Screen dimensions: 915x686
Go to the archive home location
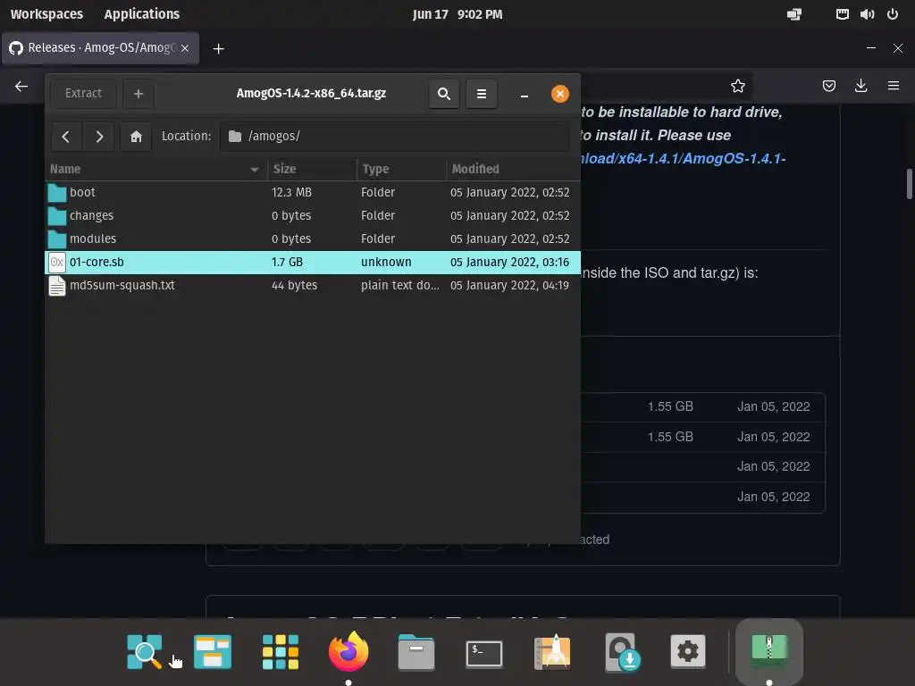pyautogui.click(x=136, y=137)
